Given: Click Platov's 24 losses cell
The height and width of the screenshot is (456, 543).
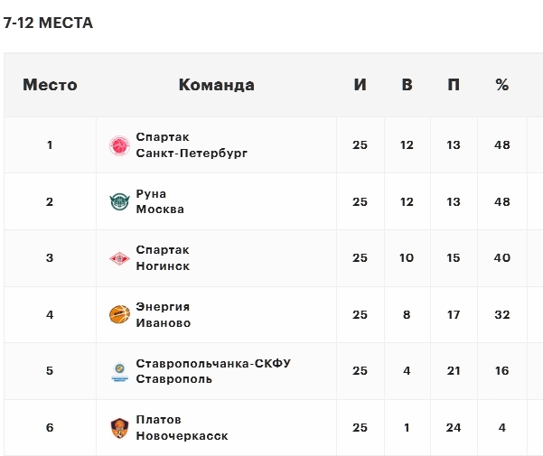Looking at the screenshot, I should tap(454, 428).
